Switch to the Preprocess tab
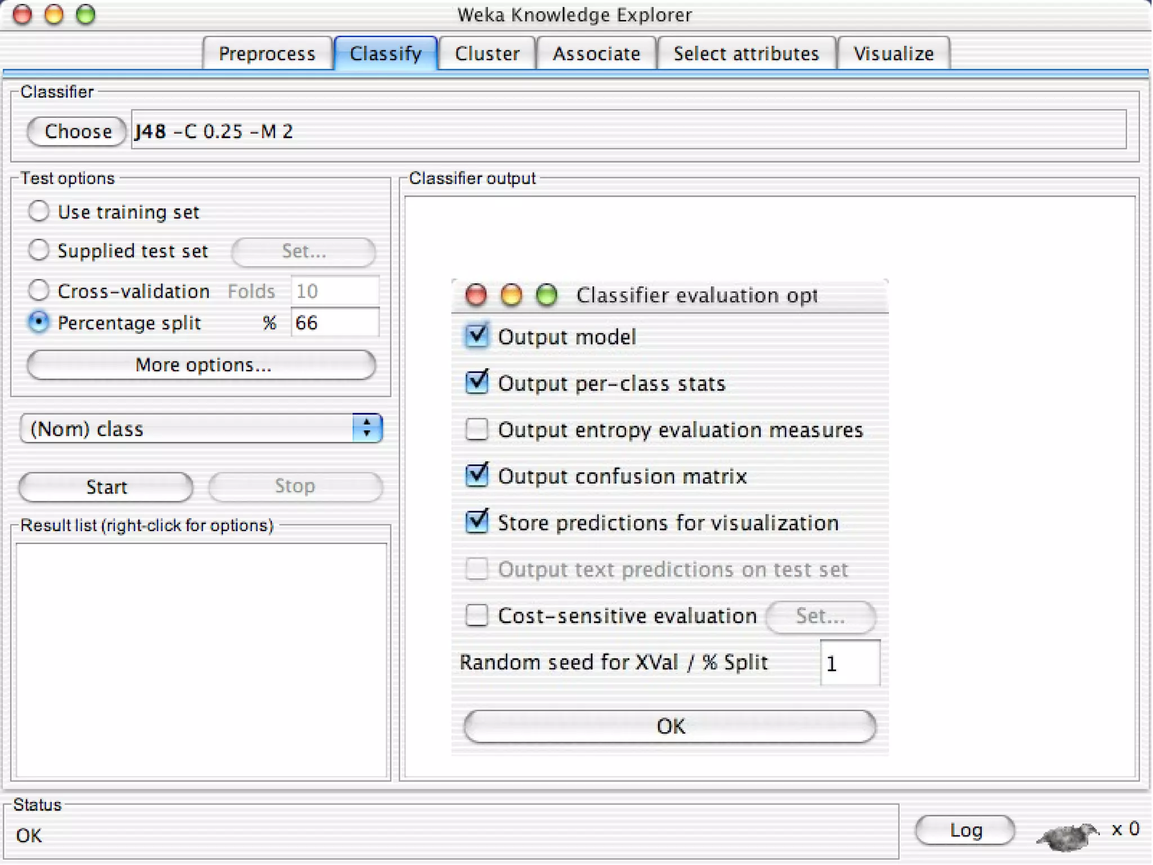Image resolution: width=1153 pixels, height=865 pixels. [x=267, y=53]
